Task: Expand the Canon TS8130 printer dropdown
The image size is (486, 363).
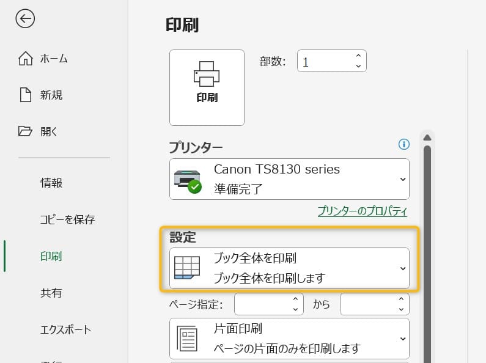Action: (x=402, y=179)
